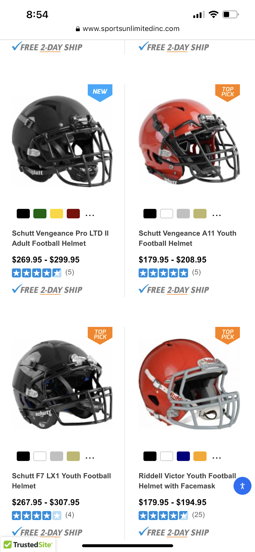Expand more colors for Schutt Vengeance Pro LTD II
The height and width of the screenshot is (552, 255).
pos(90,215)
